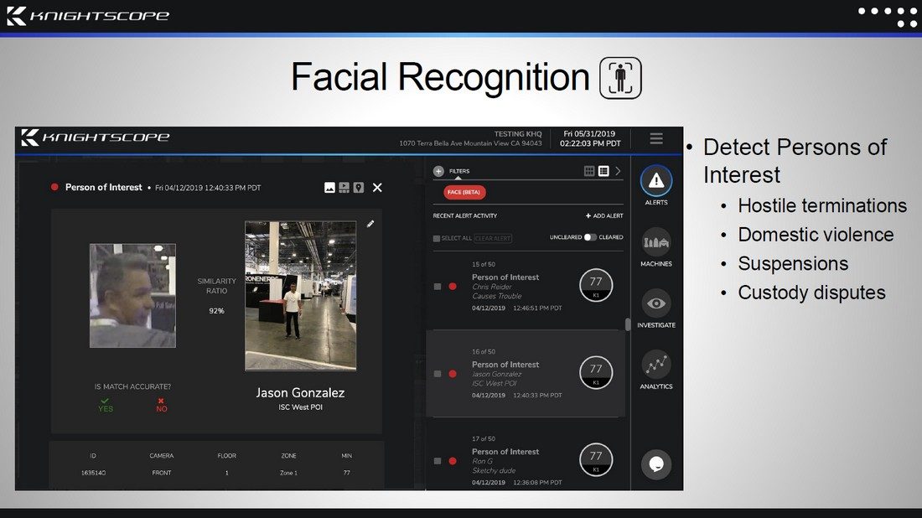Click the alert list scrollbar handle

[628, 324]
